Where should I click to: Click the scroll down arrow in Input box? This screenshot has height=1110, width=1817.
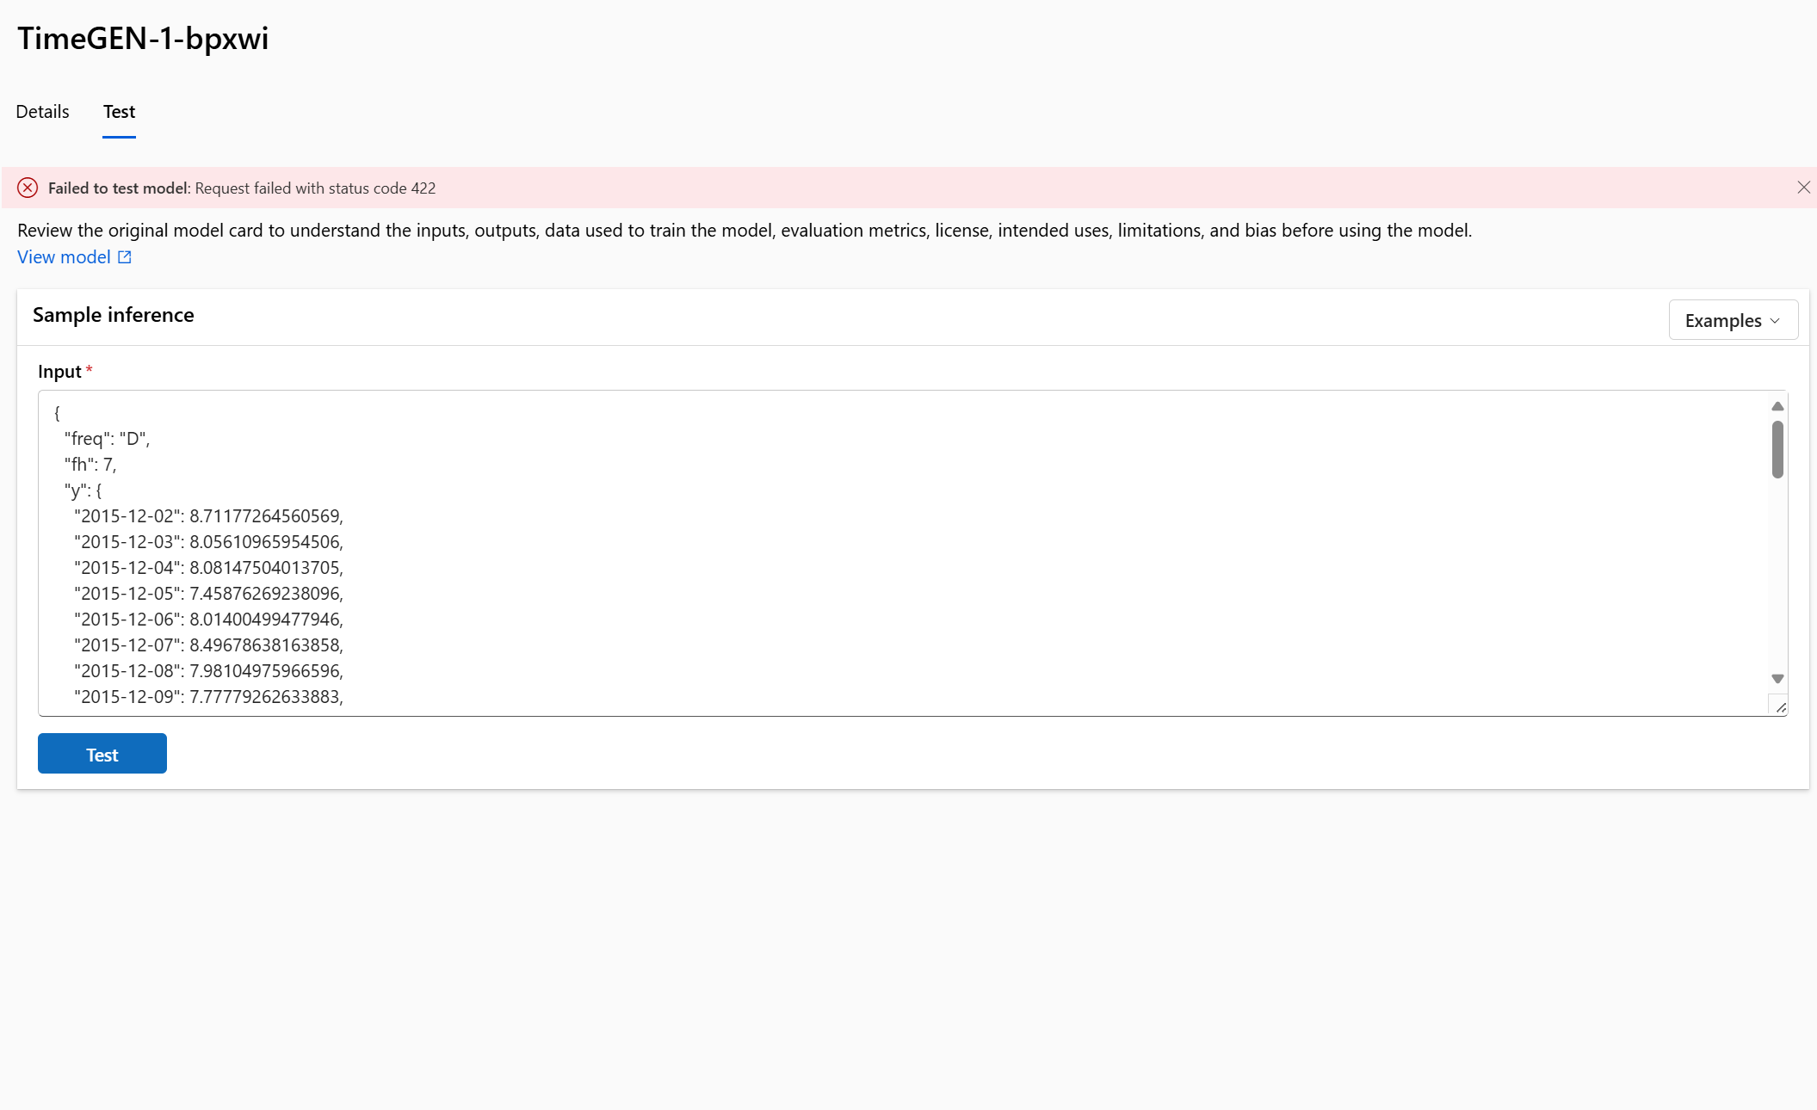(x=1777, y=679)
